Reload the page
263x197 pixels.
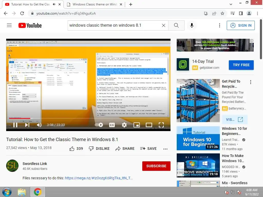[22, 13]
